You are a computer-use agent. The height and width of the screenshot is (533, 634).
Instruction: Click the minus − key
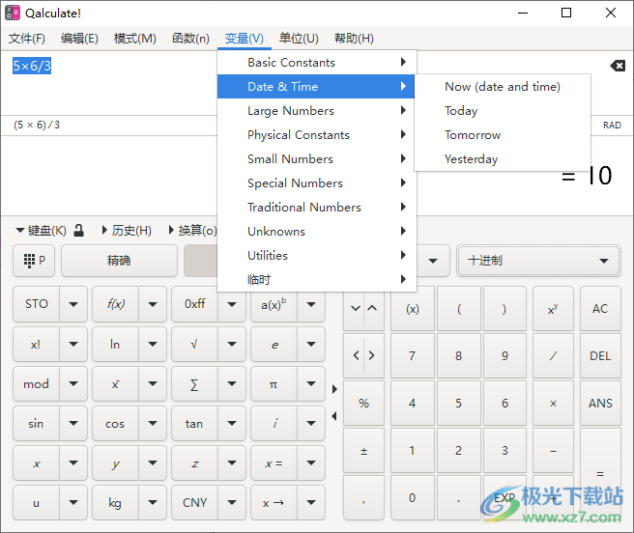(553, 450)
